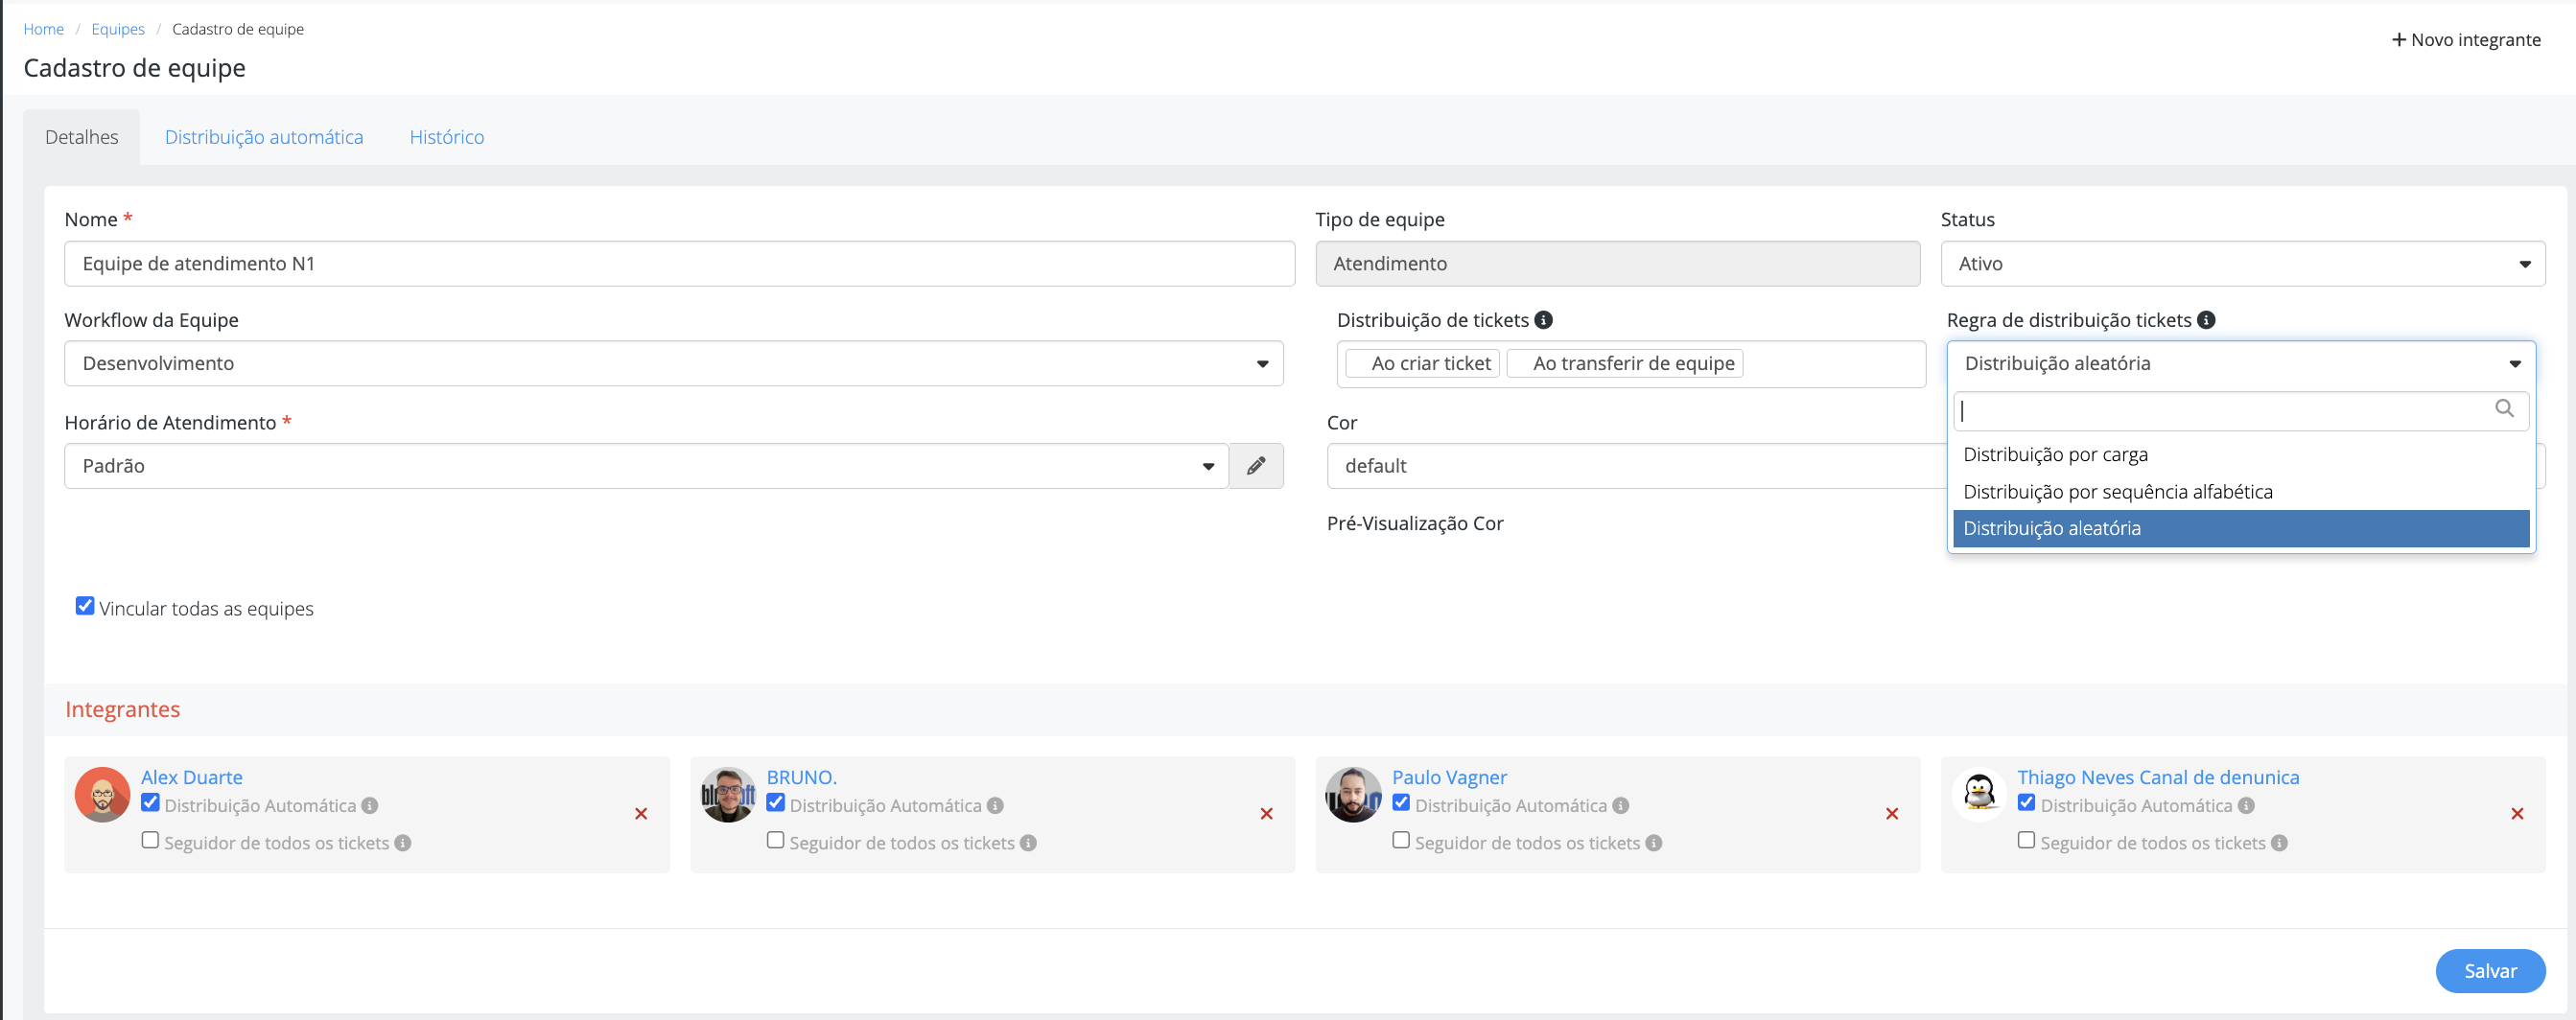Click Novo integrante to add a member

point(2466,40)
